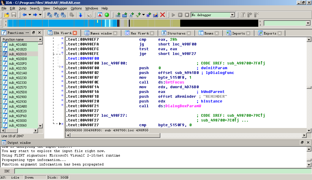Select sub_402570 in the Functions list

point(18,87)
